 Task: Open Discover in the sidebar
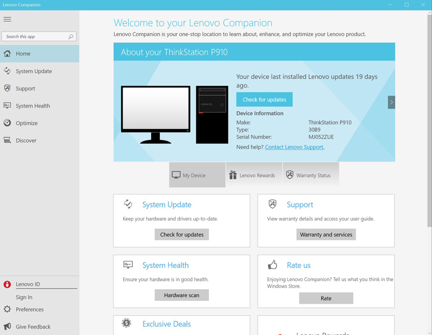(x=39, y=140)
